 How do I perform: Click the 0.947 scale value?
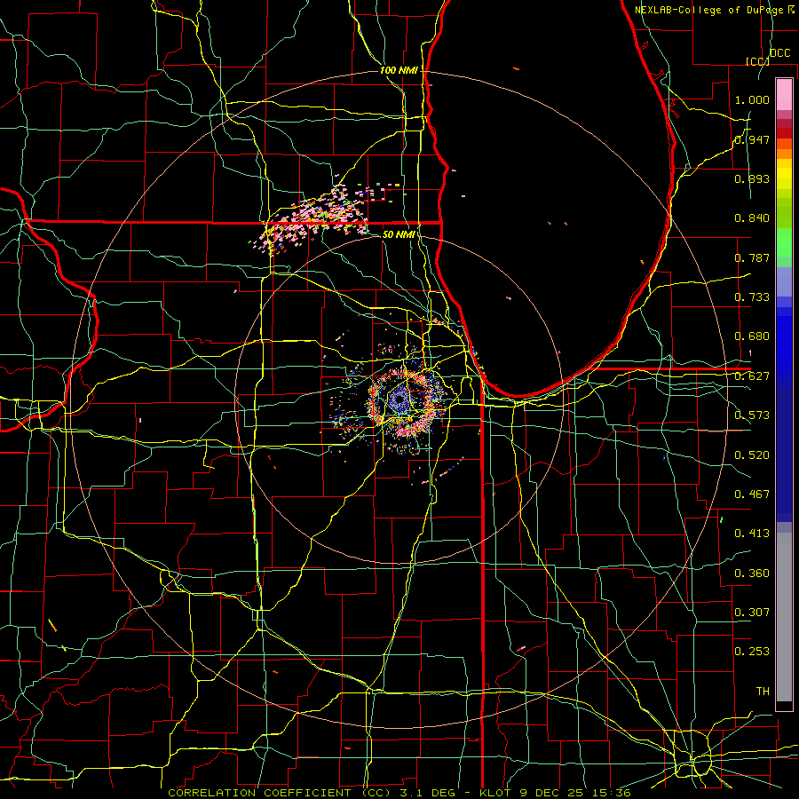[752, 139]
